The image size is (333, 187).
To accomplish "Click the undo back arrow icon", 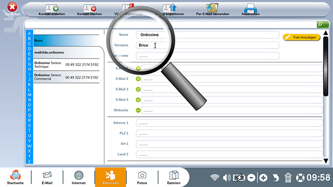I will click(x=276, y=178).
